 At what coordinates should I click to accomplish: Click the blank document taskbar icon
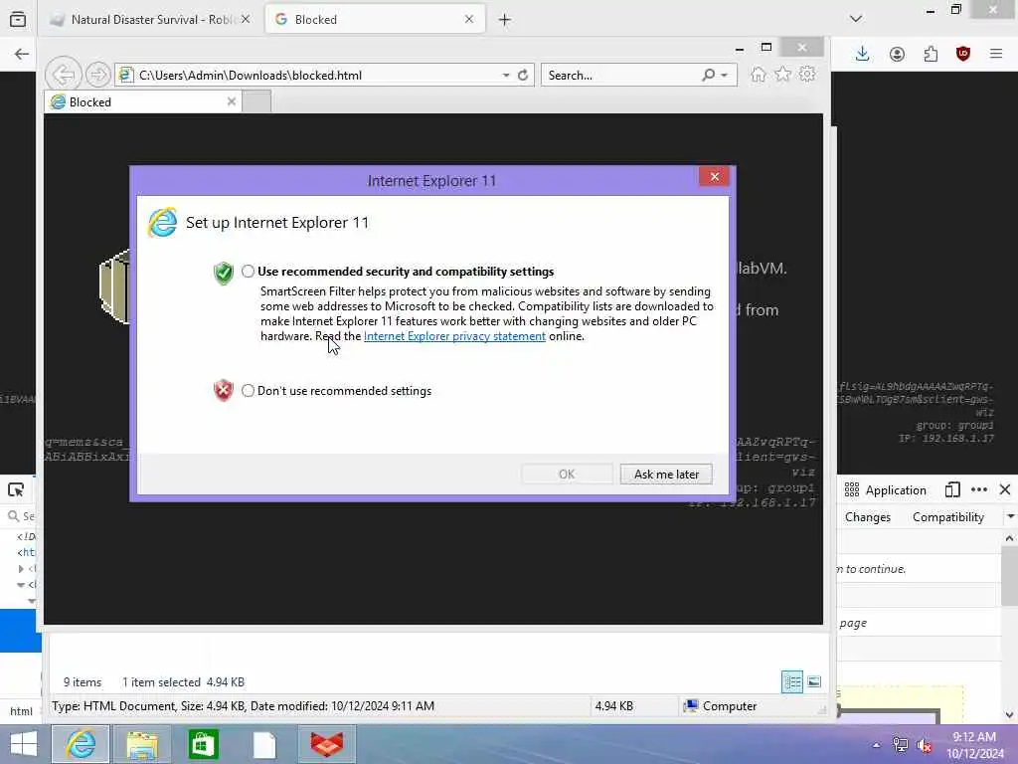pos(264,744)
